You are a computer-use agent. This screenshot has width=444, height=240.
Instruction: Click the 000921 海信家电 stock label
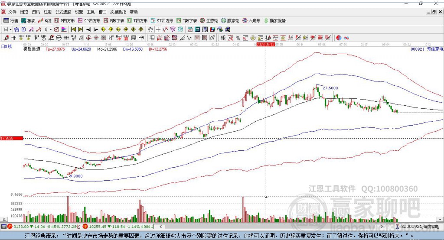427,49
